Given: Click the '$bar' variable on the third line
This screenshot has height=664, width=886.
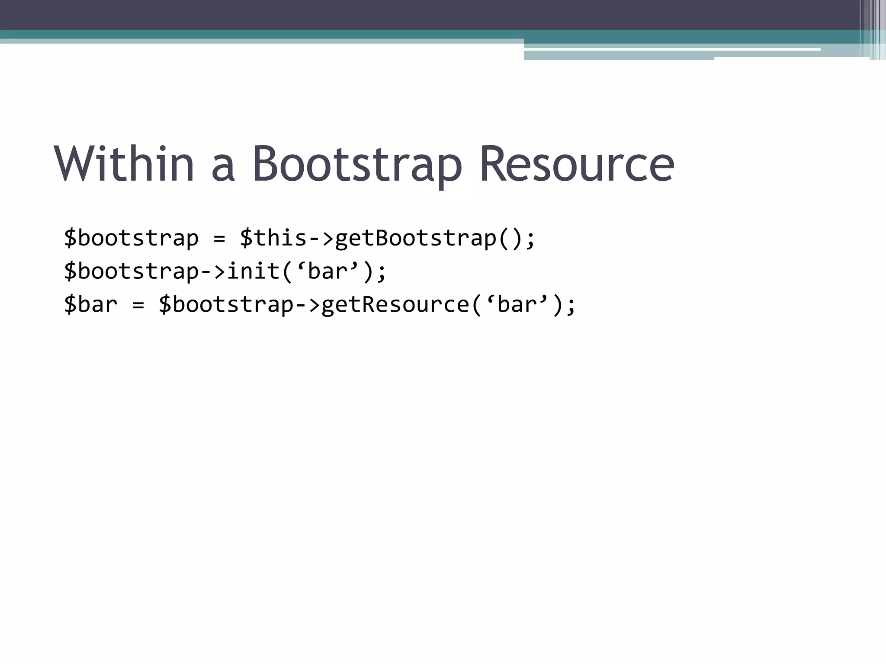Looking at the screenshot, I should pos(90,304).
